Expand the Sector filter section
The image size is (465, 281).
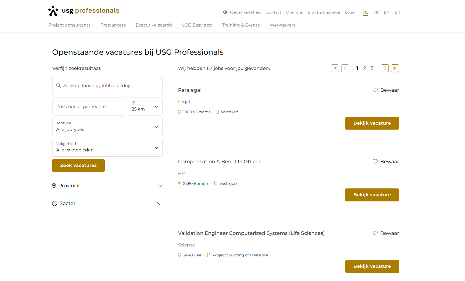(x=160, y=203)
